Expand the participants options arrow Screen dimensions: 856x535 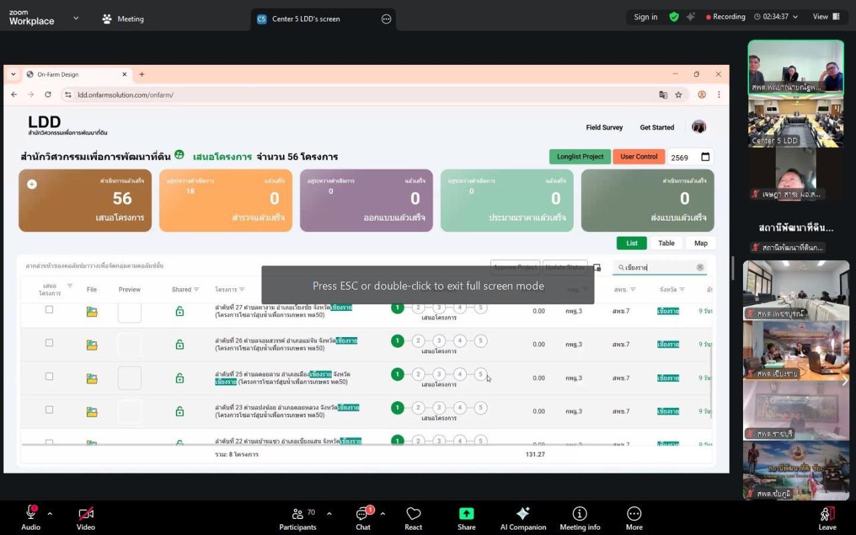click(329, 514)
